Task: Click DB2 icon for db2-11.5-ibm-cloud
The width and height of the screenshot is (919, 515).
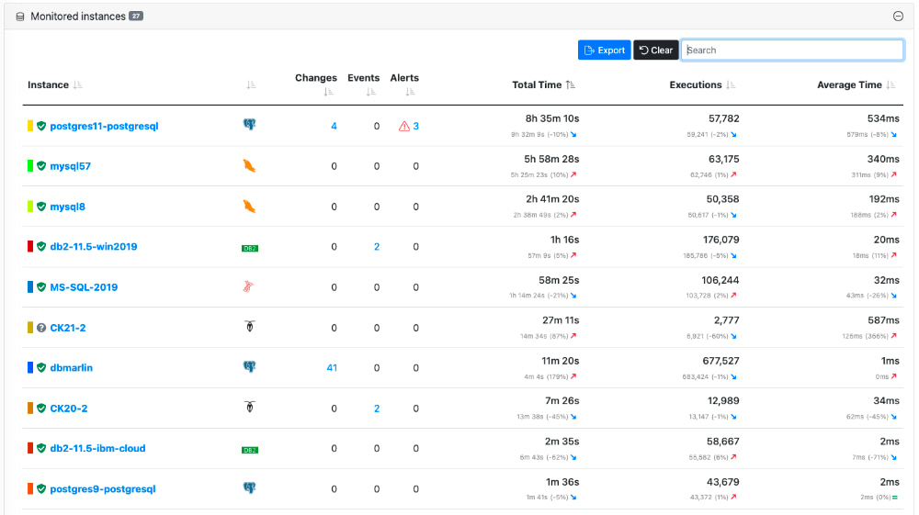Action: (x=250, y=450)
